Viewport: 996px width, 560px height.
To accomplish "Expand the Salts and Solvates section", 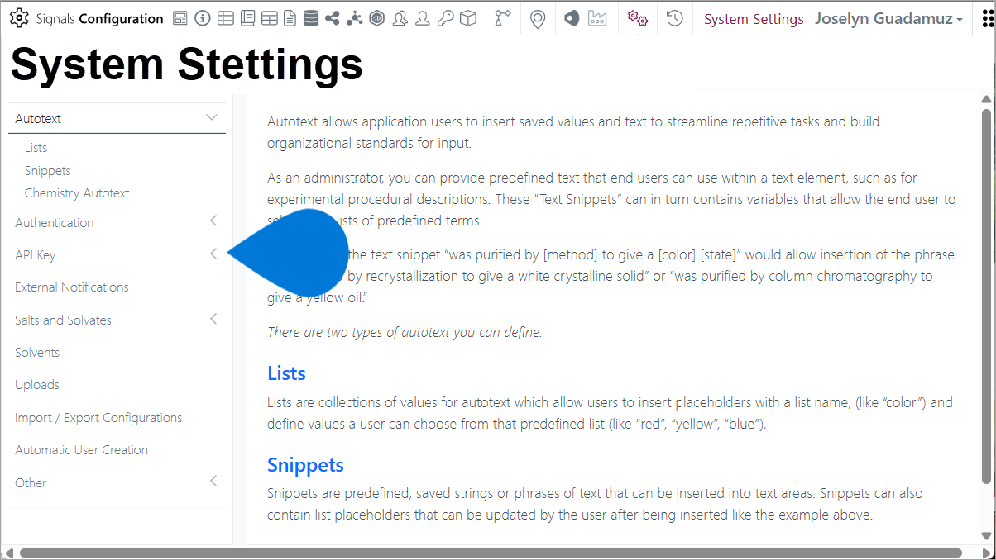I will 213,319.
